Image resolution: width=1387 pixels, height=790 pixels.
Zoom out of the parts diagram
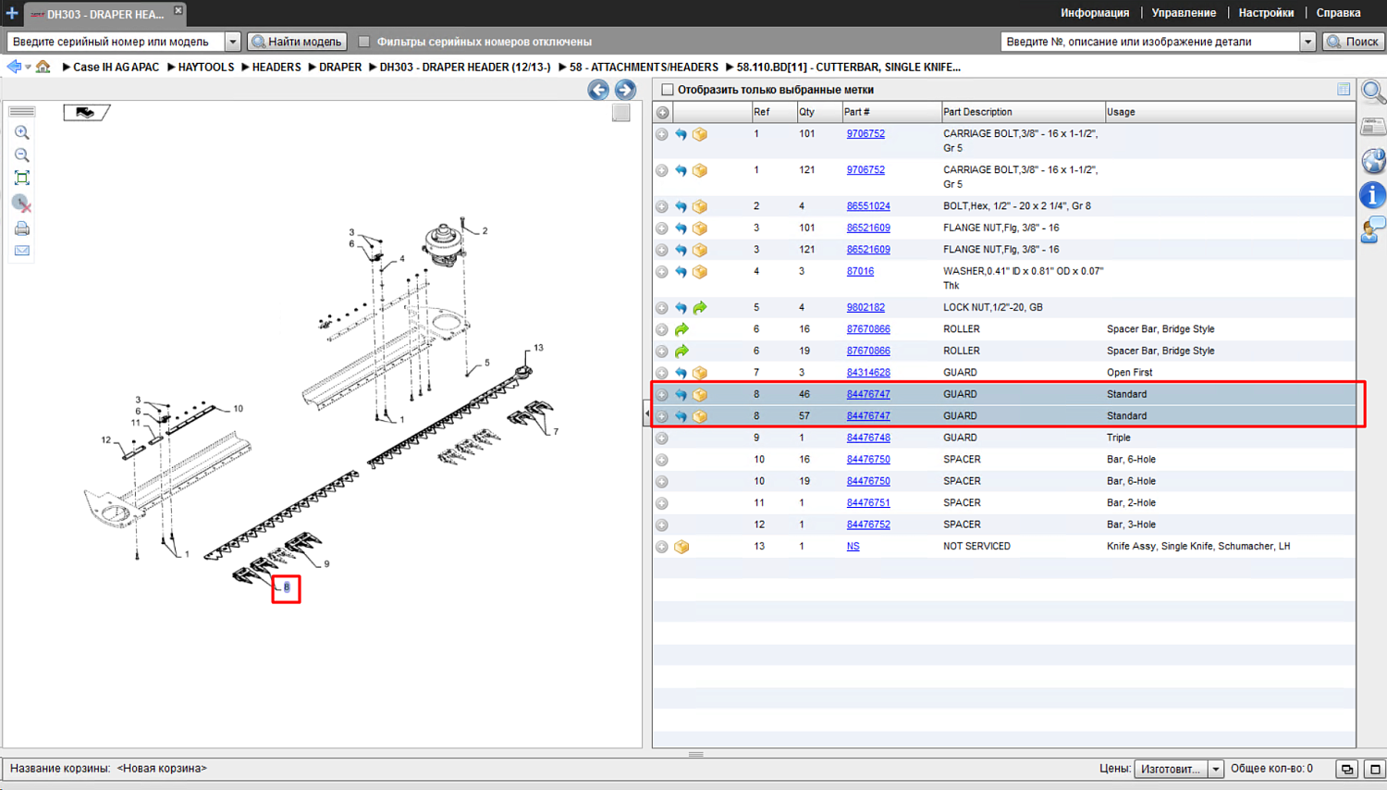22,155
